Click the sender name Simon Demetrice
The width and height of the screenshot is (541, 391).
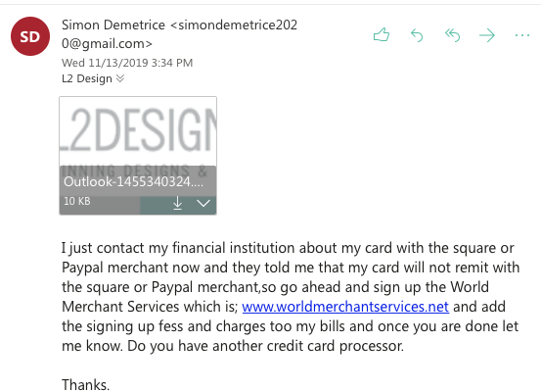(113, 24)
